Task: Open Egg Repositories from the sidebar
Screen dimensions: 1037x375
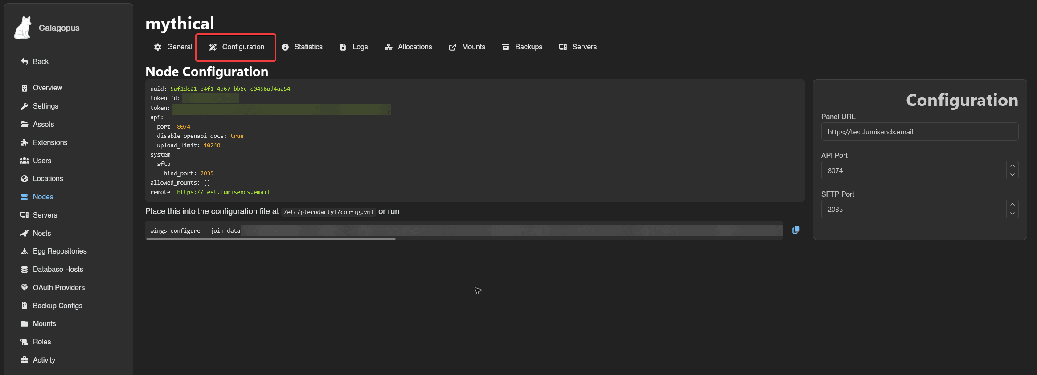Action: point(59,251)
